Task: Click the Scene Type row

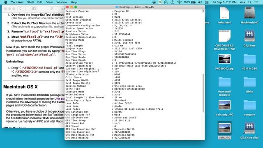Action: pos(105,89)
